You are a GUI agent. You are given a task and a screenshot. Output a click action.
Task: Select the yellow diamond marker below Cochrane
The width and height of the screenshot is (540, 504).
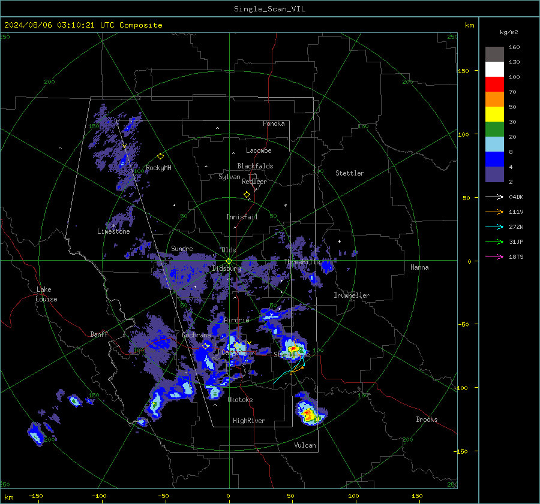point(206,346)
